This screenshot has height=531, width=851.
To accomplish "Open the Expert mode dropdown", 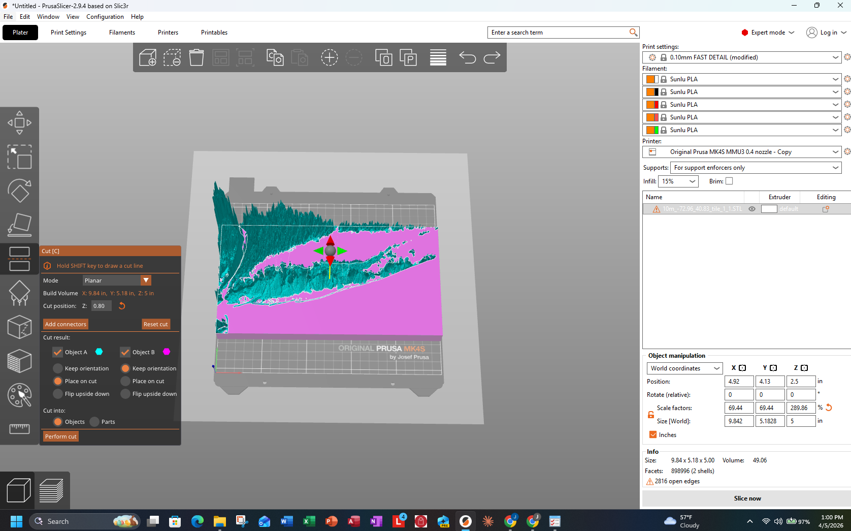I will [768, 33].
